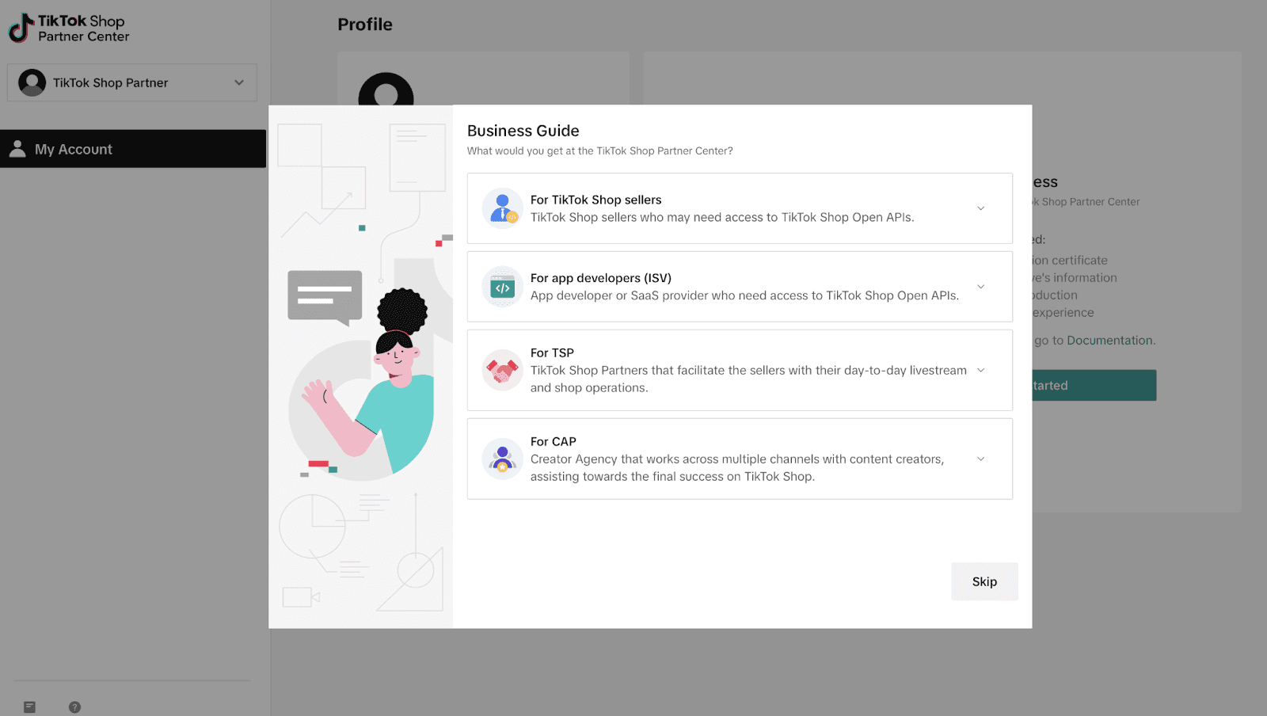
Task: Click the creator badge icon on the CAP card
Action: pos(503,459)
